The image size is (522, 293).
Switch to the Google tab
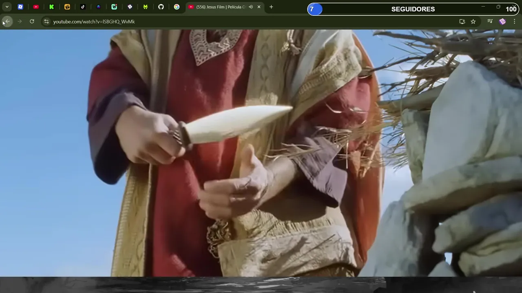(177, 7)
